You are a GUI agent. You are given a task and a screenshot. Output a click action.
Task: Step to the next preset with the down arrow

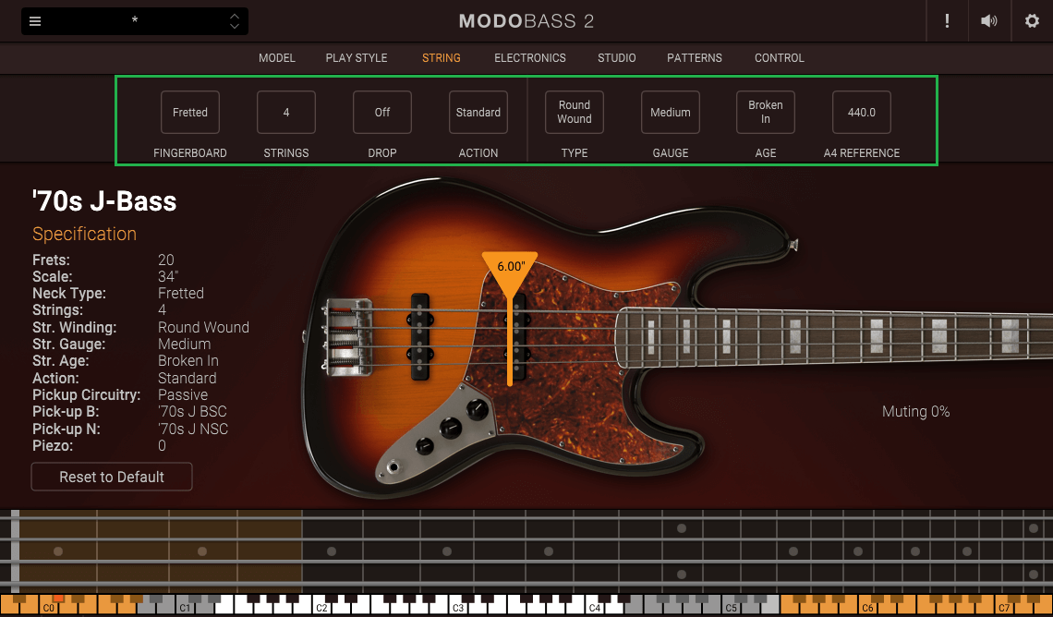point(235,26)
